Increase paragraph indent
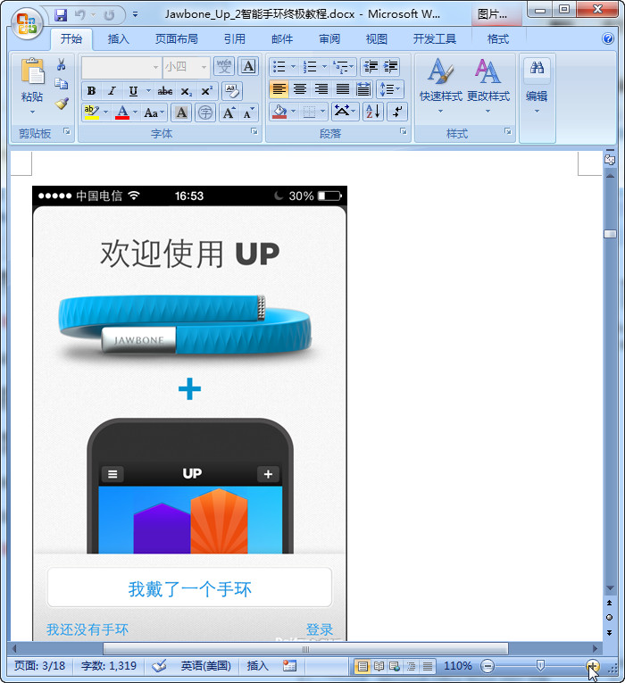The height and width of the screenshot is (683, 625). coord(391,67)
